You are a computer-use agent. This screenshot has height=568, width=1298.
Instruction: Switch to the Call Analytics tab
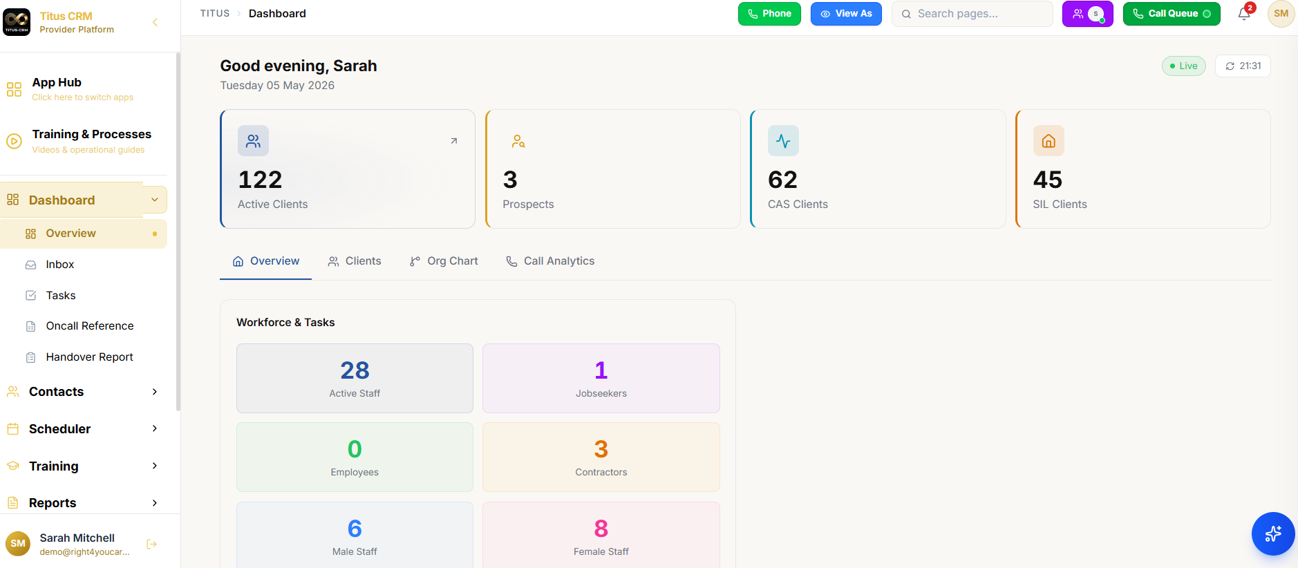point(550,261)
